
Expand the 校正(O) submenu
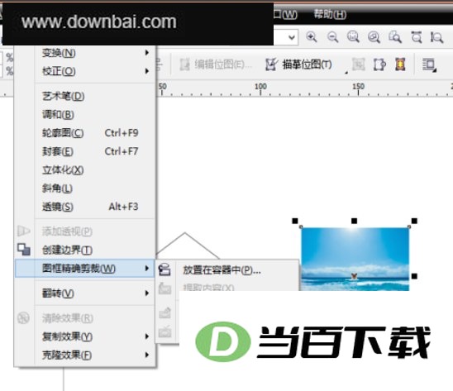point(95,71)
